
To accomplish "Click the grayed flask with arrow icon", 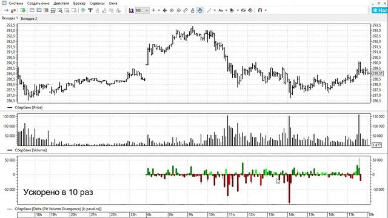I will click(104, 10).
